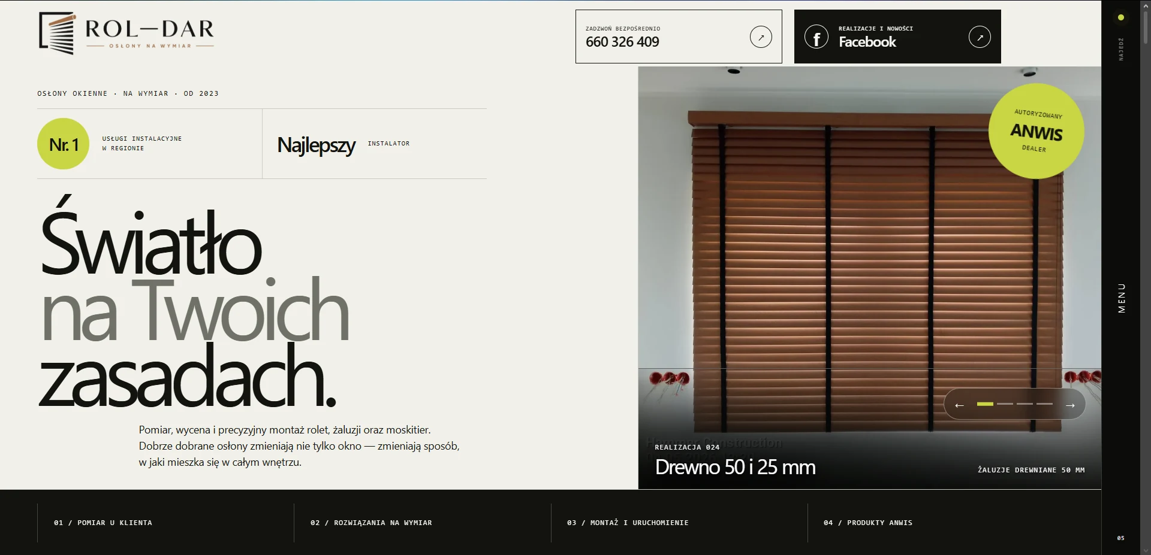Click the "USŁUGI INSTALACYJNE W REGIONIE" text
This screenshot has height=555, width=1151.
[142, 144]
